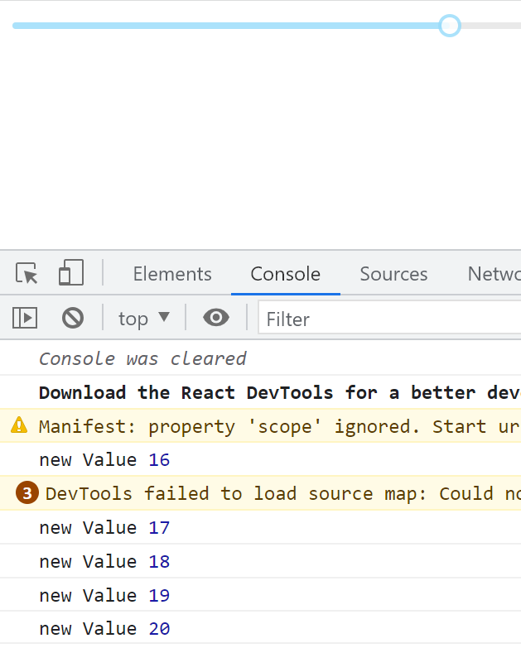
Task: Open the Network tab
Action: pos(494,274)
